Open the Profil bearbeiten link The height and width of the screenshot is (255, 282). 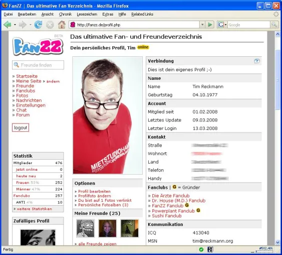point(95,191)
